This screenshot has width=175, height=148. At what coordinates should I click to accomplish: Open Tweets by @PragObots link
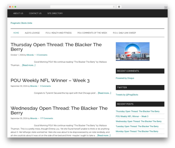(127, 95)
